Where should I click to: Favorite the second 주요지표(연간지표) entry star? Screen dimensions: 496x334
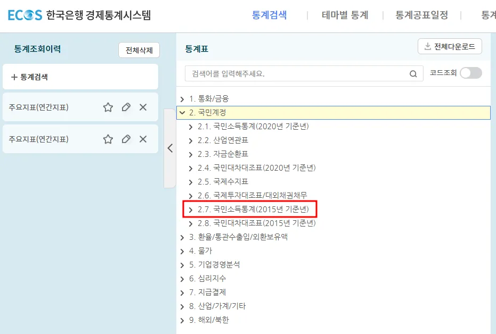pyautogui.click(x=108, y=139)
